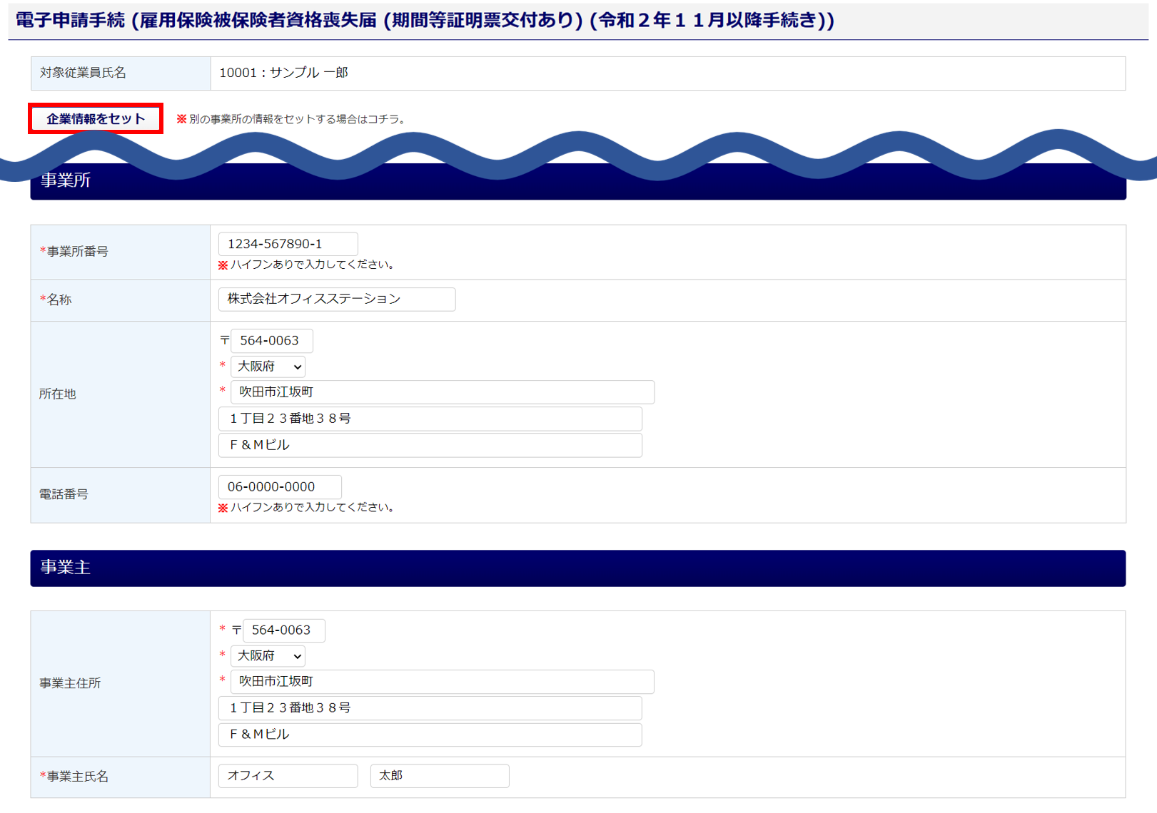The image size is (1157, 813).
Task: Select the 事業主住所 postal code field
Action: click(x=284, y=630)
